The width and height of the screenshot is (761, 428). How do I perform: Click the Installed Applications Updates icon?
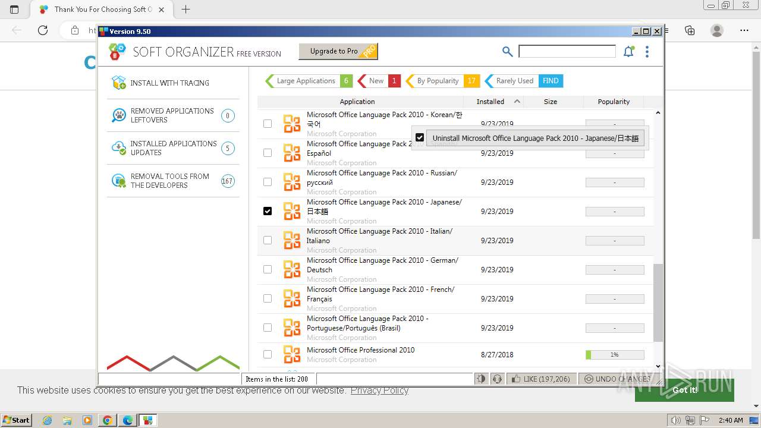click(x=119, y=148)
